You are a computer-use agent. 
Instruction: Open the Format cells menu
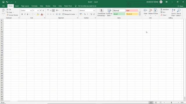click(x=155, y=12)
